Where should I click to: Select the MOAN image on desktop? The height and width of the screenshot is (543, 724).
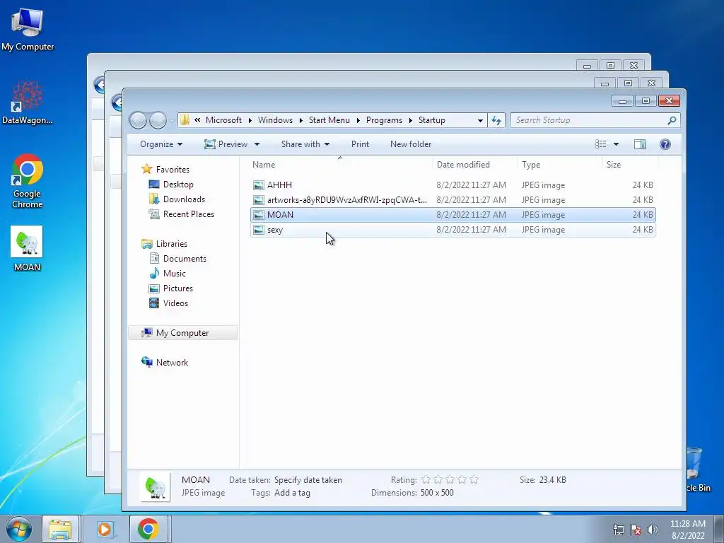27,248
